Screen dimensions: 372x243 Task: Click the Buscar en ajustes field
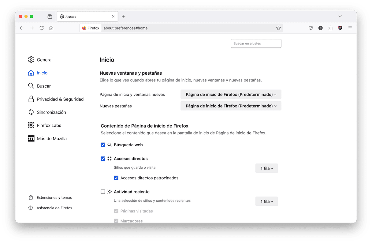(256, 43)
